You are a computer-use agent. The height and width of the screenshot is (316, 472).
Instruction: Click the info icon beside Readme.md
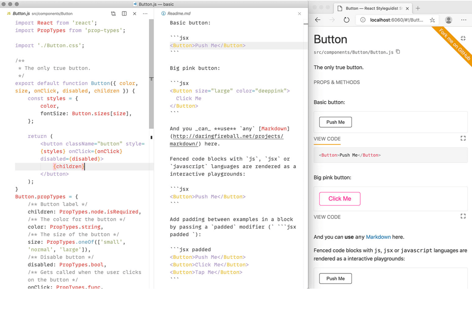pos(164,14)
